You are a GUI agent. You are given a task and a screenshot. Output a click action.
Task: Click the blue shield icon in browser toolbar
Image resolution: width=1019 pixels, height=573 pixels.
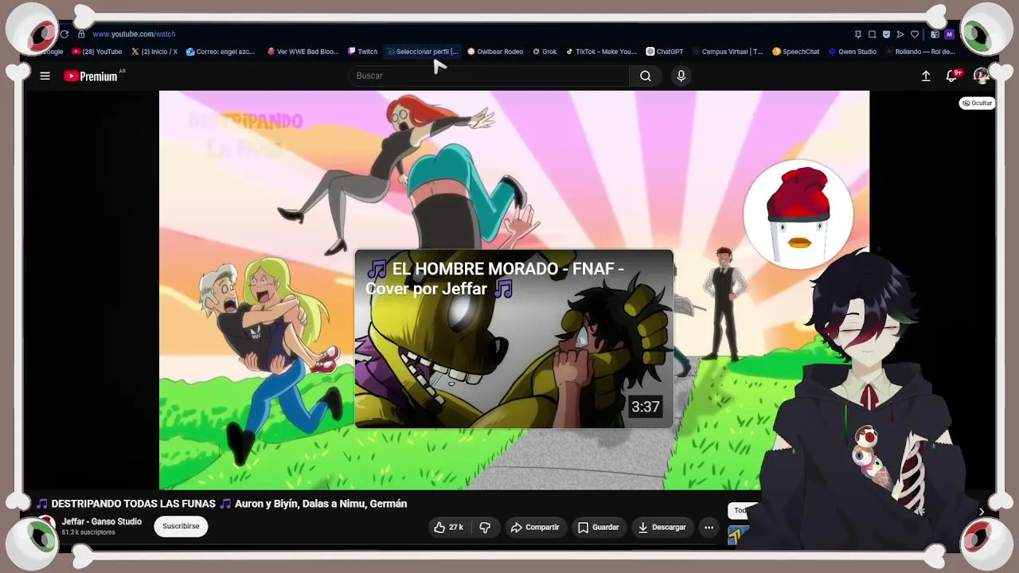pyautogui.click(x=886, y=34)
